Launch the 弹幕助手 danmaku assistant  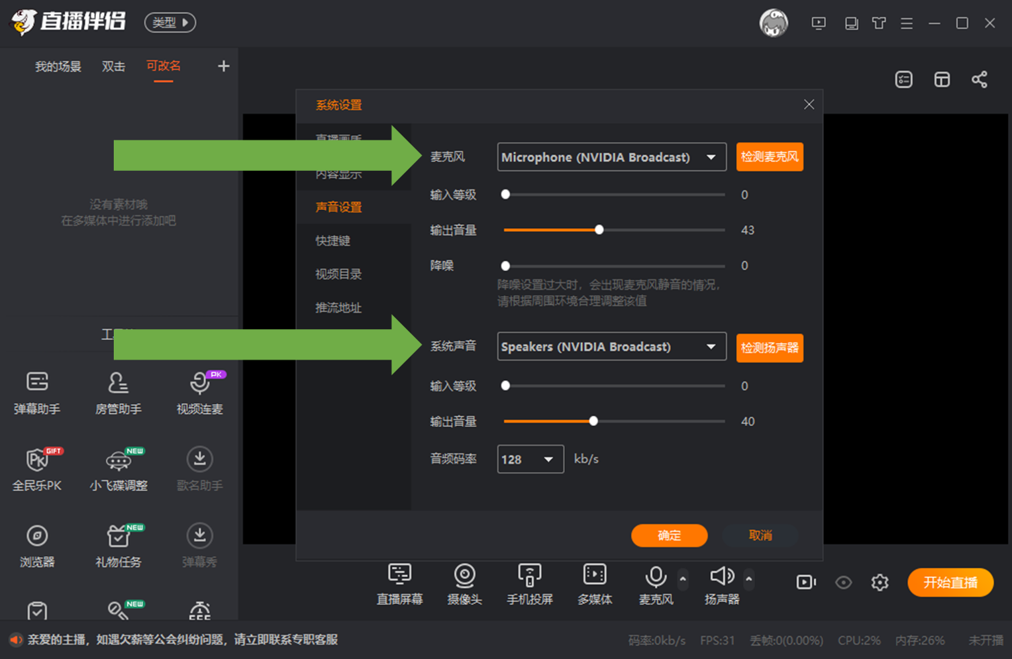click(37, 394)
